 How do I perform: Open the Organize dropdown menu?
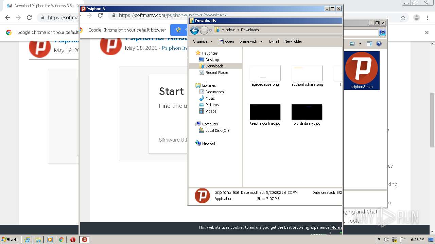pos(203,41)
